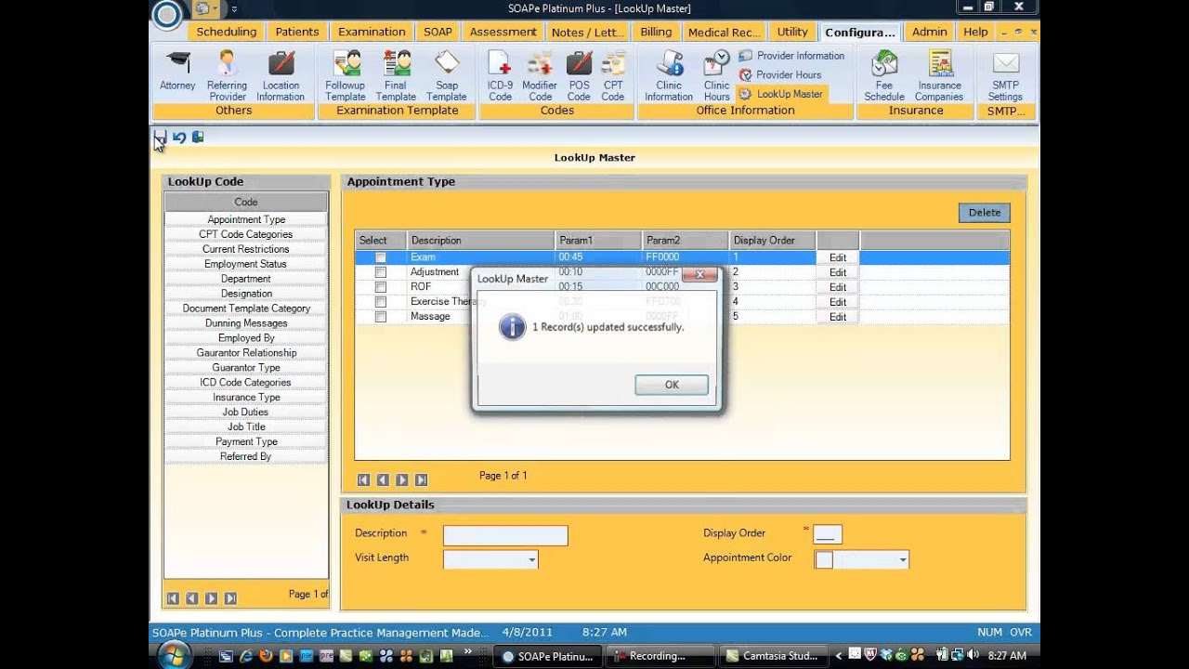The width and height of the screenshot is (1189, 669).
Task: Open Insurance Companies
Action: [939, 76]
